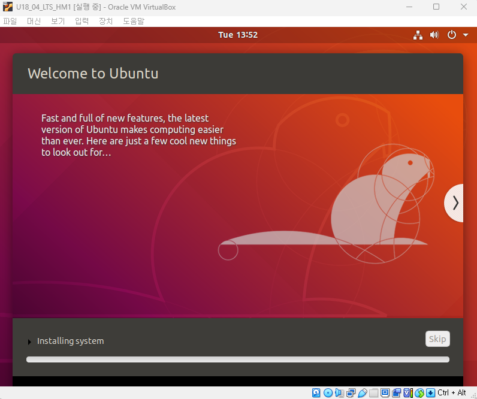
Task: Click the keyboard capture arrow icon
Action: tap(430, 393)
